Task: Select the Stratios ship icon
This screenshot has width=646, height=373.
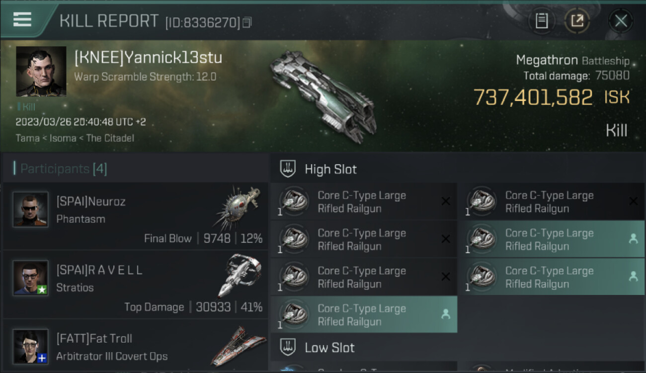Action: [239, 276]
